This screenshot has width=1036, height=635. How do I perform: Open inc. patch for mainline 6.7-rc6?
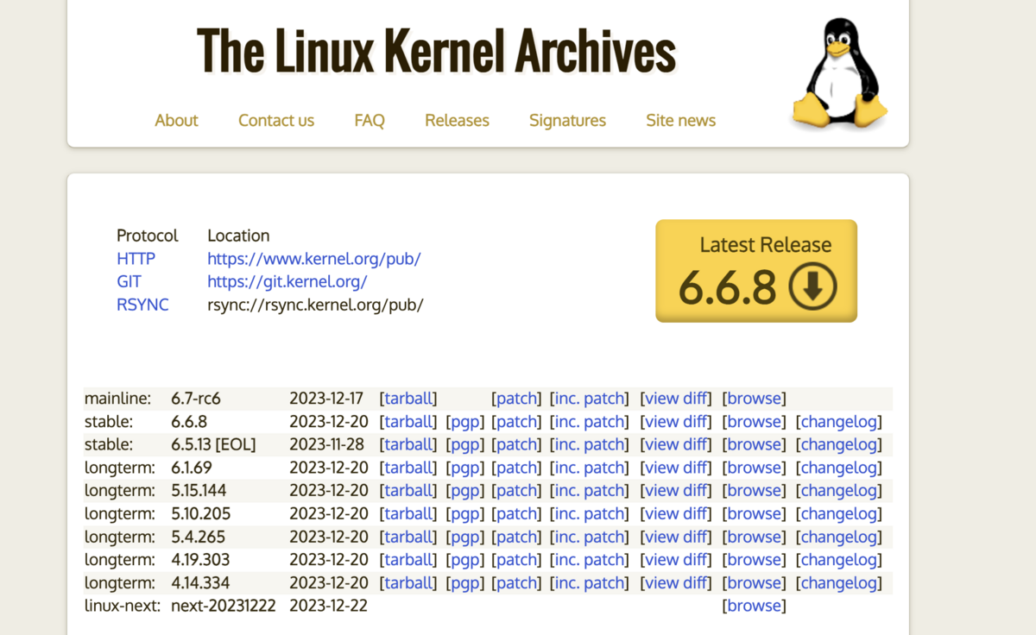coord(590,399)
